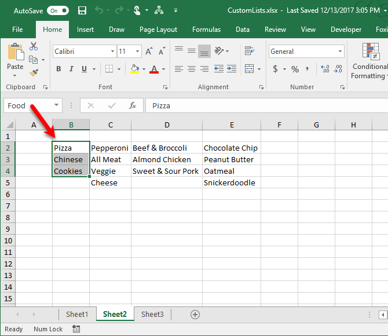Open the Name Box dropdown arrow
Image resolution: width=388 pixels, height=336 pixels.
point(57,105)
